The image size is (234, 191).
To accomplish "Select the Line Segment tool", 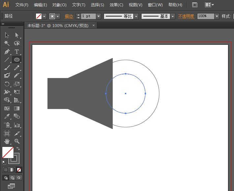I will point(7,60).
